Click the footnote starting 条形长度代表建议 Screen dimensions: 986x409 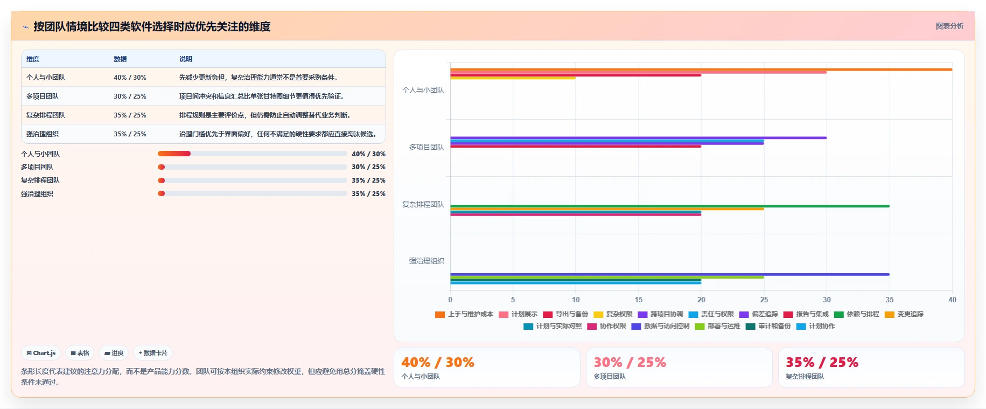[x=203, y=377]
